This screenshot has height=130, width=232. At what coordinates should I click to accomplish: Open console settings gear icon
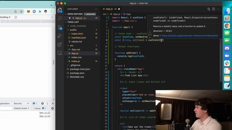pos(52,108)
